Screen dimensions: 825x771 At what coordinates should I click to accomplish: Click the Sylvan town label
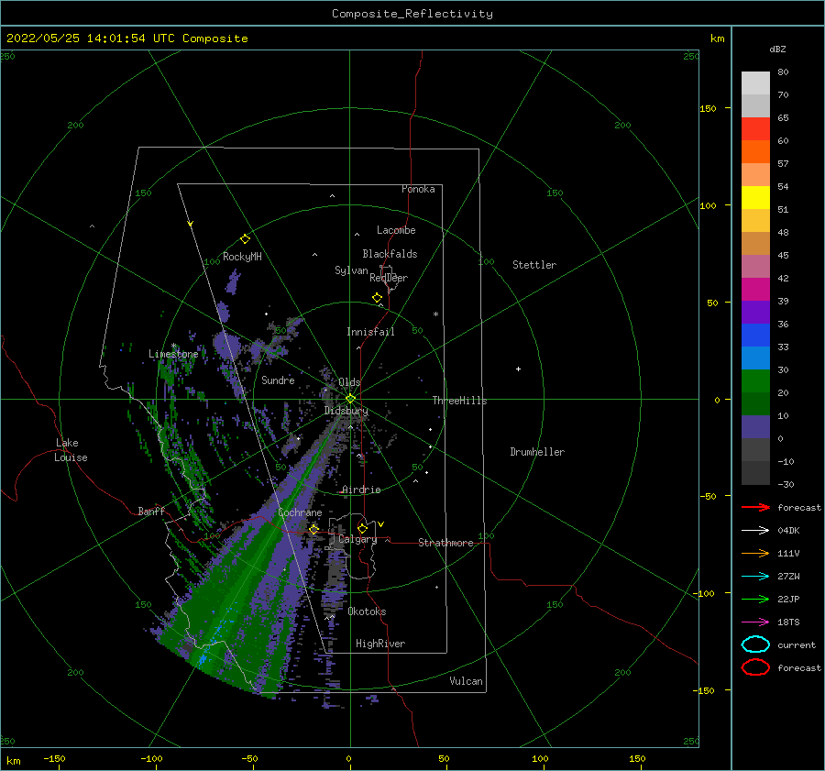(x=351, y=270)
